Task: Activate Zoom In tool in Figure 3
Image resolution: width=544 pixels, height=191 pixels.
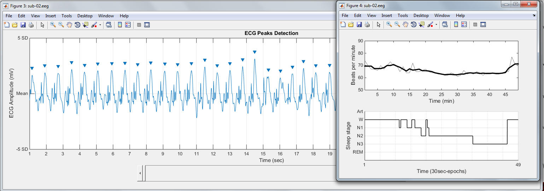Action: pyautogui.click(x=53, y=25)
